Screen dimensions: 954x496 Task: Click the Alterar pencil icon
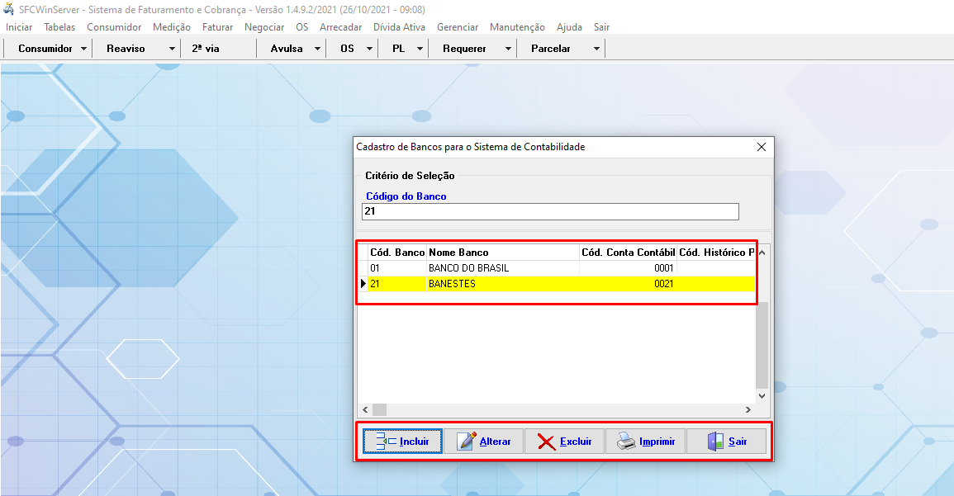467,442
